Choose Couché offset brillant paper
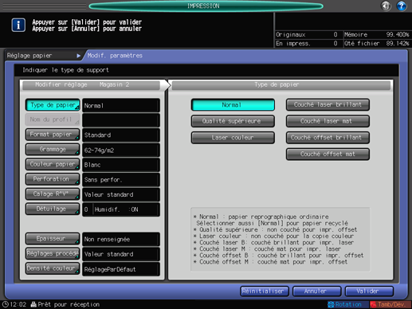 click(328, 138)
